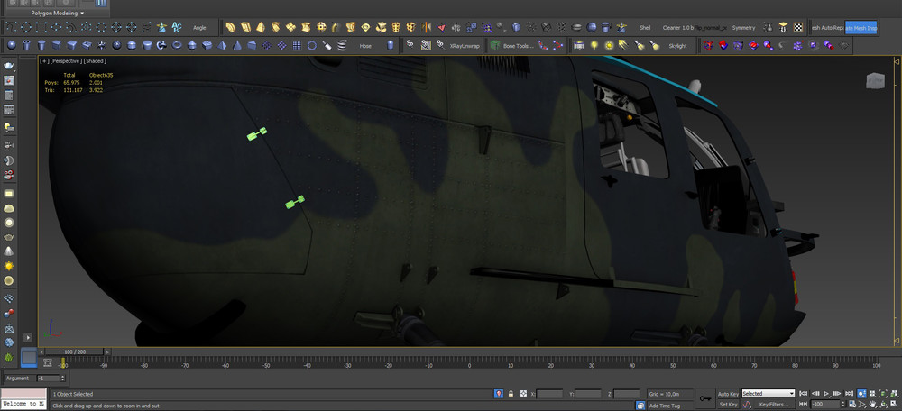Open the ViewCube in the viewport corner
902x411 pixels.
(x=875, y=80)
